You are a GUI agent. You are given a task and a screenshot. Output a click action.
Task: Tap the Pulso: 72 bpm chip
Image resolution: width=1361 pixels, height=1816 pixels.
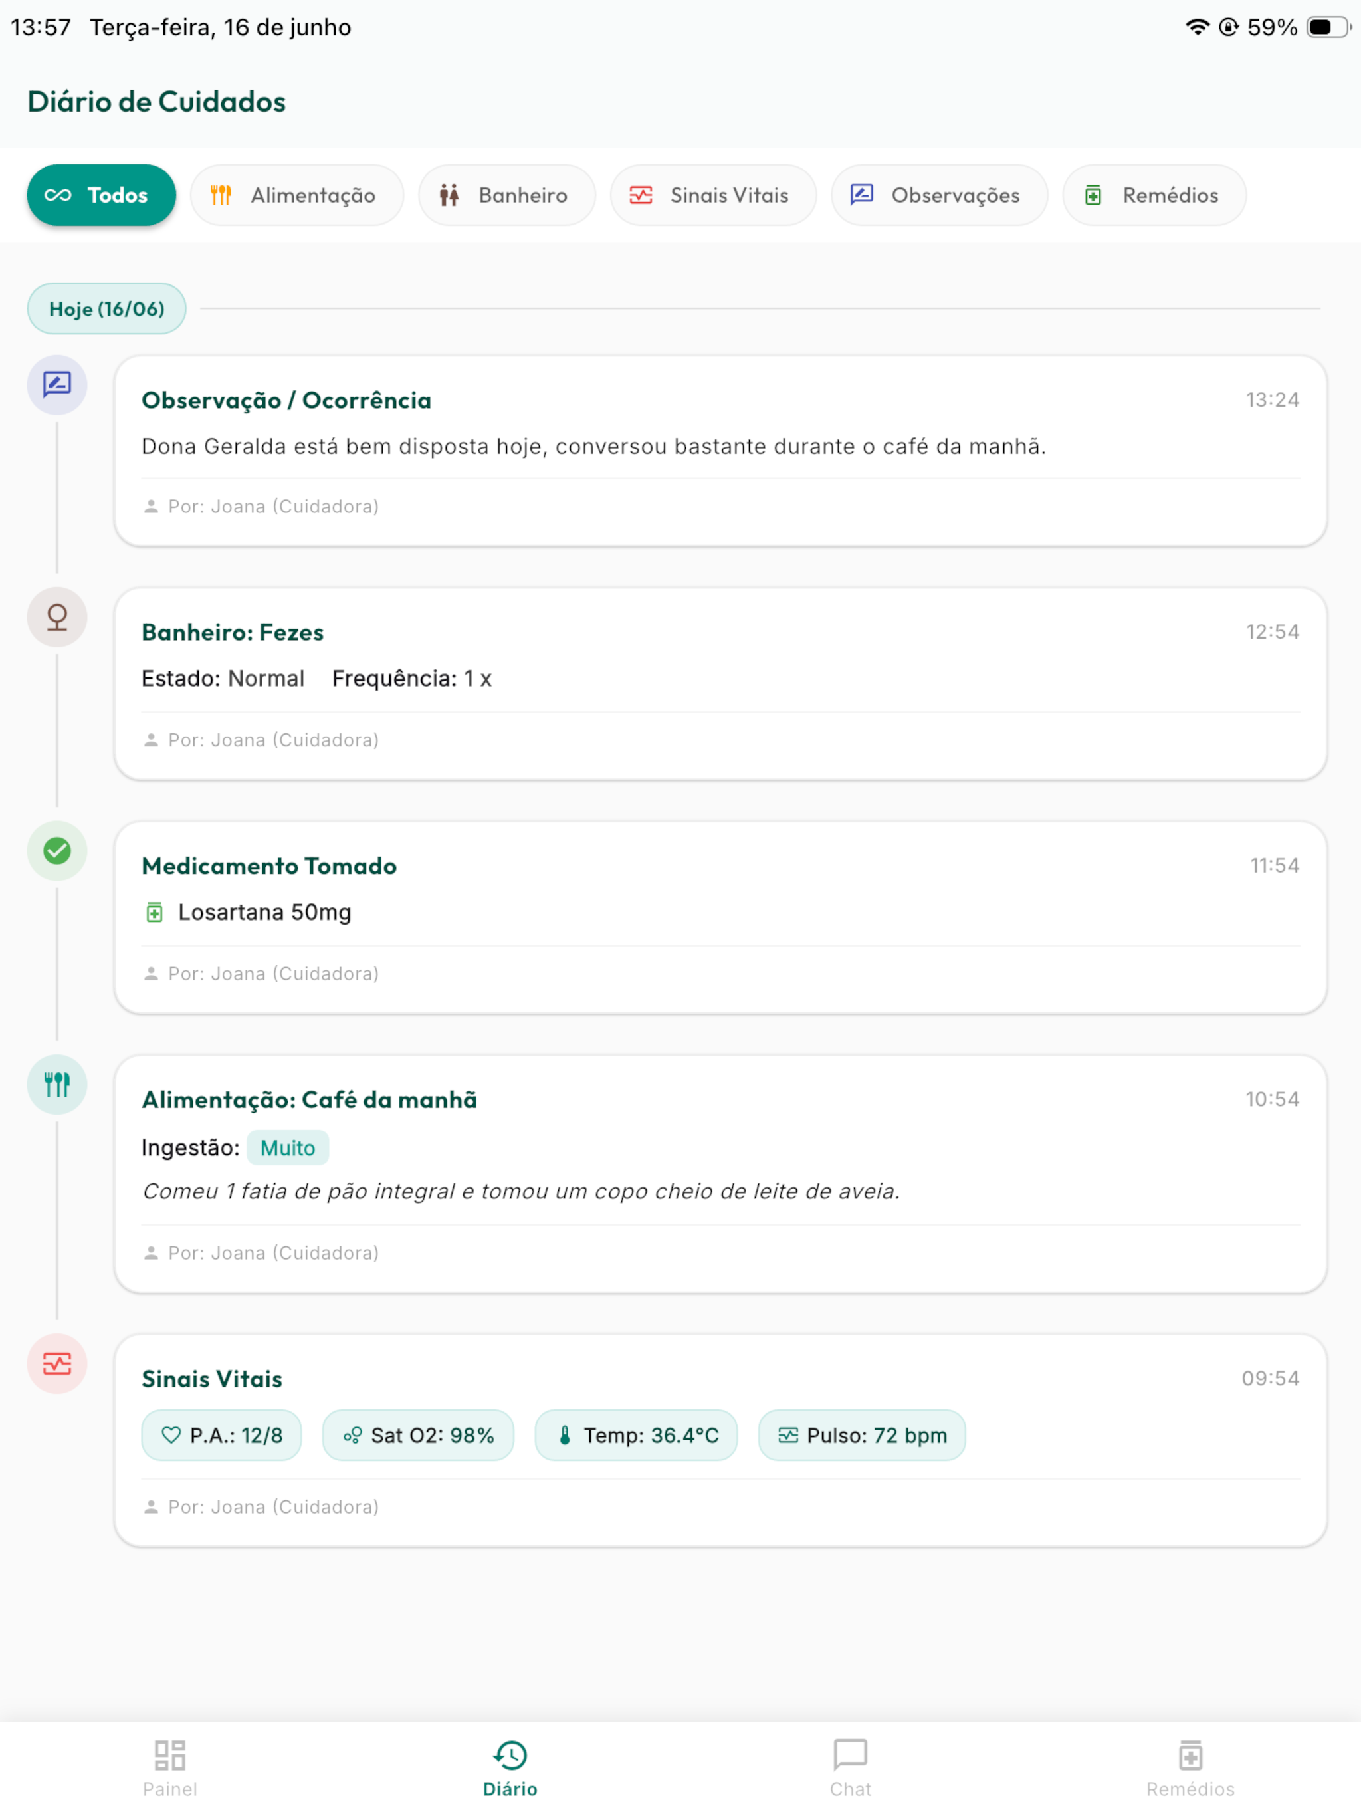pyautogui.click(x=862, y=1435)
